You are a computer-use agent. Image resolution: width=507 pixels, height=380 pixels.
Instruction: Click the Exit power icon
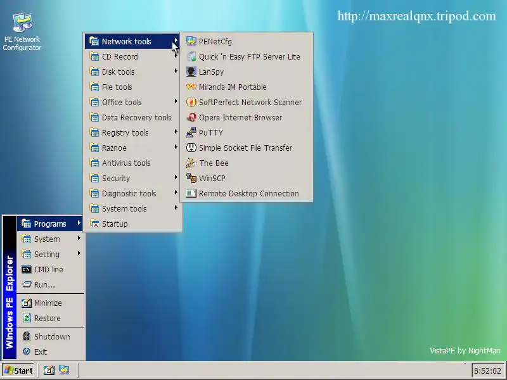(26, 351)
